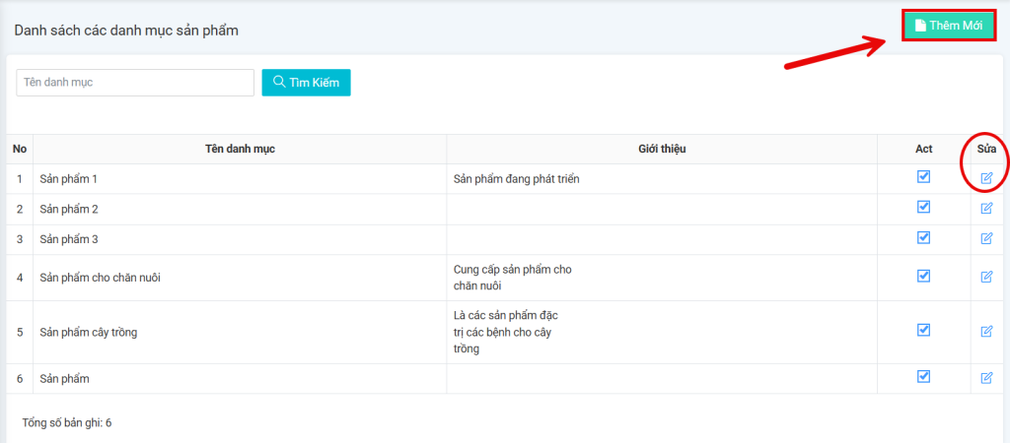Edit Sản phẩm cho chăn nuôi category
Viewport: 1010px width, 443px height.
tap(986, 277)
